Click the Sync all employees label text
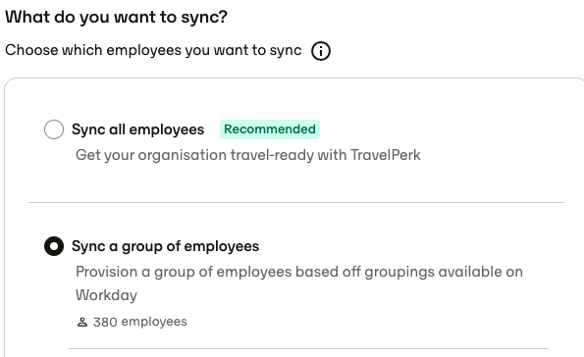 (x=137, y=129)
